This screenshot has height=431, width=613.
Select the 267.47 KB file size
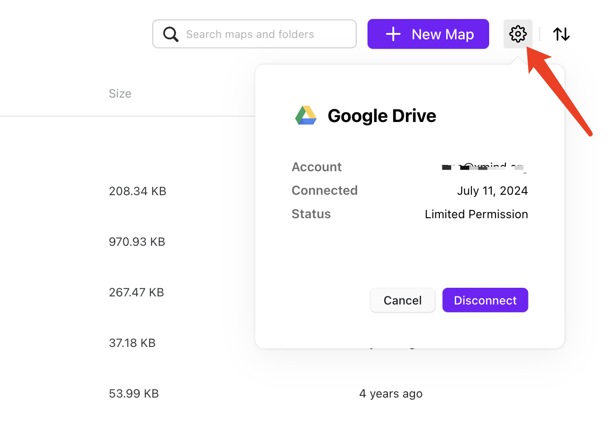(137, 292)
